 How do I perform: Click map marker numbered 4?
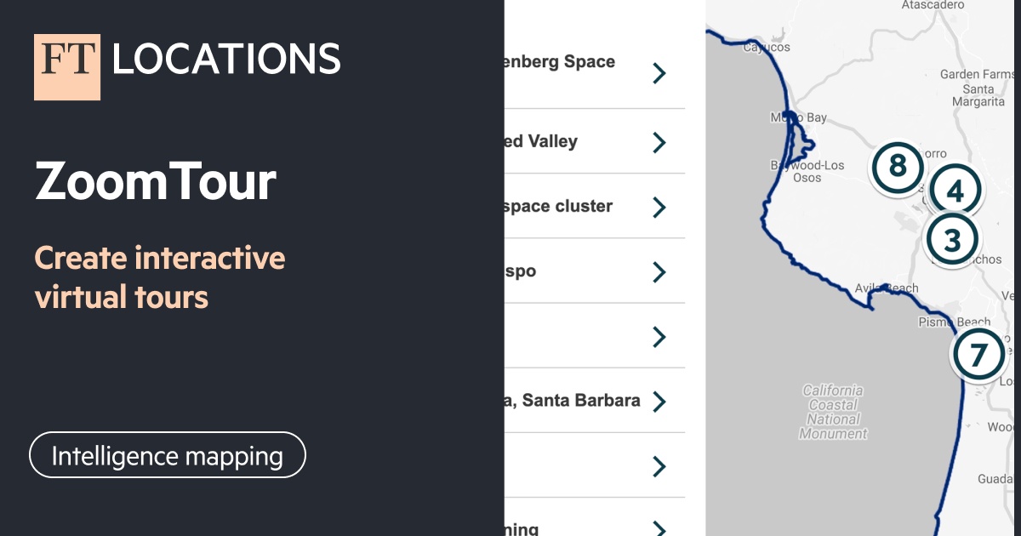[x=955, y=191]
